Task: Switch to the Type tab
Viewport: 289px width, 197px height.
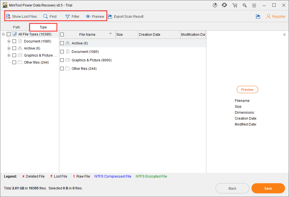Action: pos(43,27)
